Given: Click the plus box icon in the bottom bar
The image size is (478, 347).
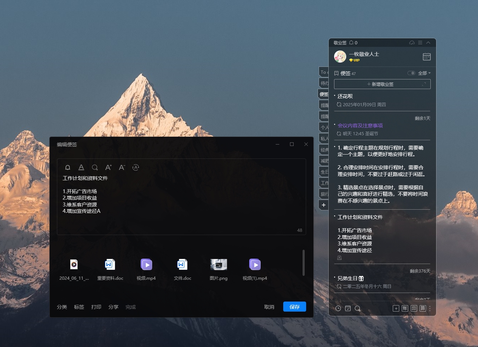Looking at the screenshot, I should click(x=396, y=308).
